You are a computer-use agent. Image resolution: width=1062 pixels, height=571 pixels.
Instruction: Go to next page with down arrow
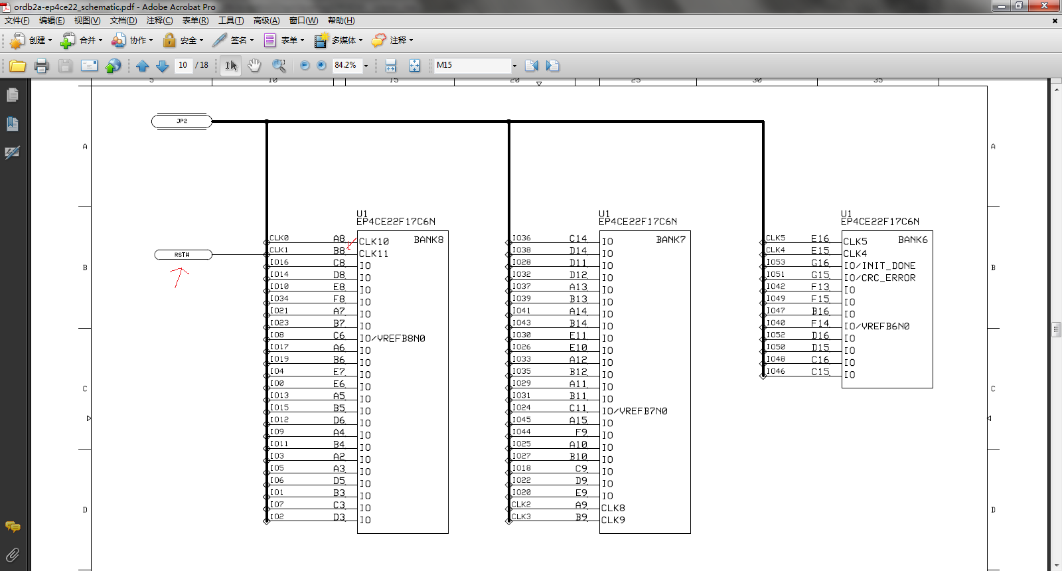[x=162, y=66]
